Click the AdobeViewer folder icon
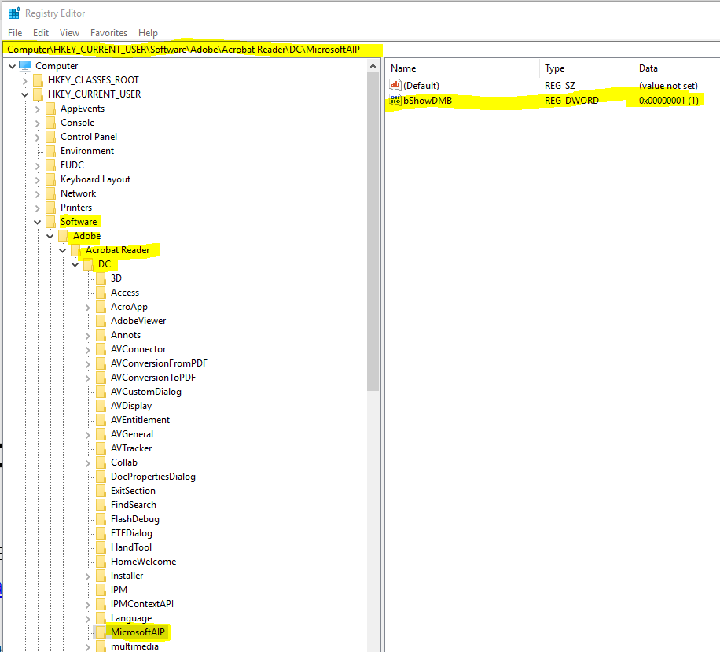The image size is (720, 652). point(101,321)
